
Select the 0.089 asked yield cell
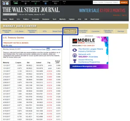click(58, 65)
